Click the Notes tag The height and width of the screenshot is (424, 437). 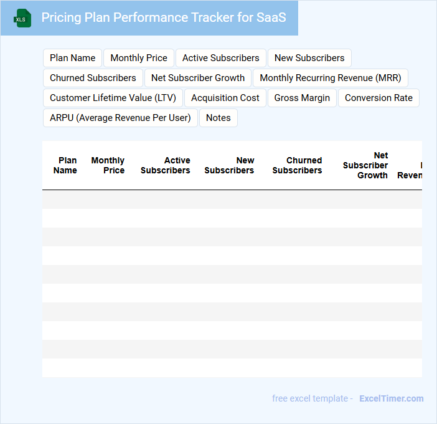coord(218,118)
